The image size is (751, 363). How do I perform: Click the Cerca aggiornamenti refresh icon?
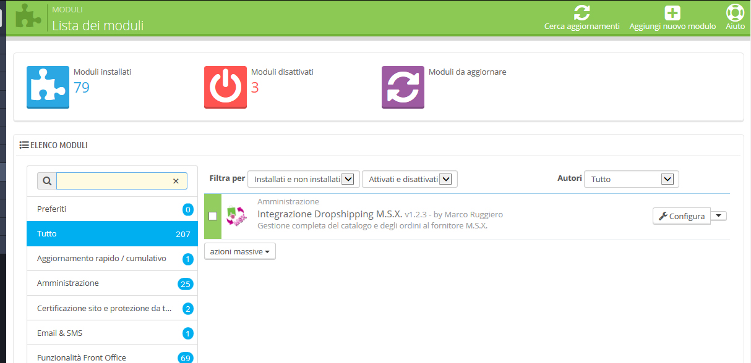point(581,12)
